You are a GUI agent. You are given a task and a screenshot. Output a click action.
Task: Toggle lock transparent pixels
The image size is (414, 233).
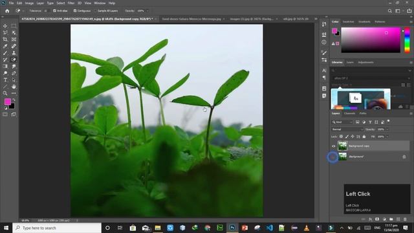click(341, 137)
